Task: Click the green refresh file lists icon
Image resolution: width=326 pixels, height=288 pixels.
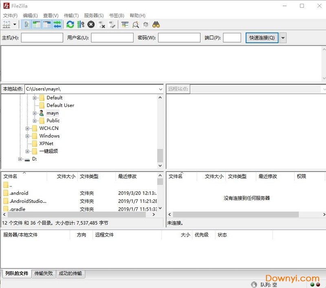Action: (70, 24)
